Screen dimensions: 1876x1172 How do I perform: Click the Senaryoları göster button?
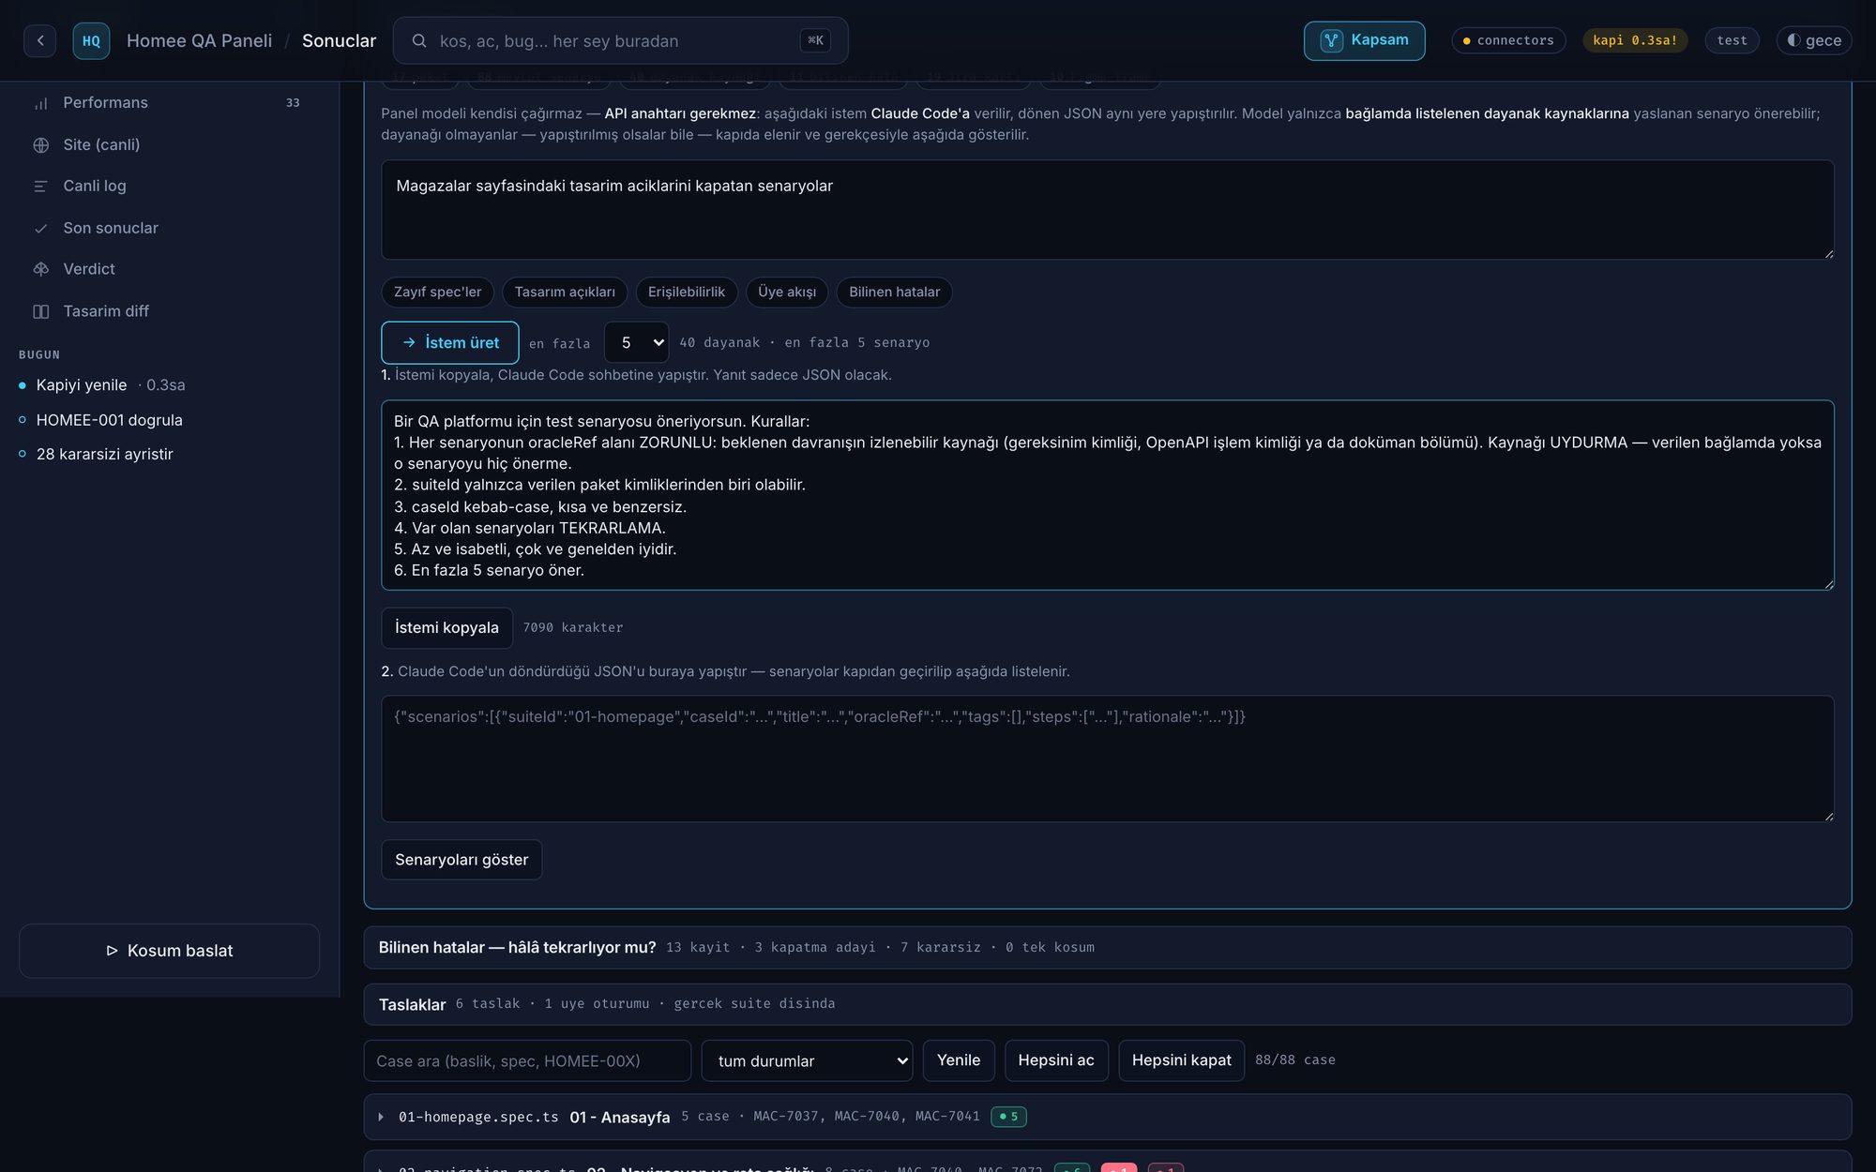(x=461, y=860)
